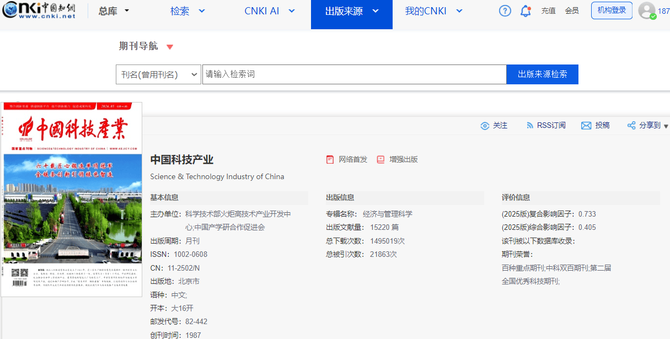
Task: Click the 创刊时间 value 1987
Action: 194,335
